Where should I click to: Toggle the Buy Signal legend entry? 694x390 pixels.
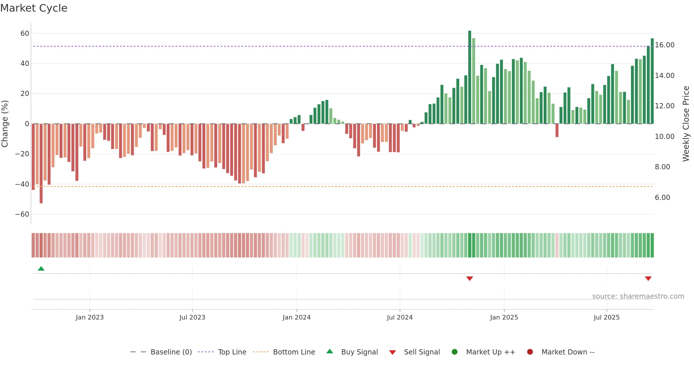click(x=352, y=352)
